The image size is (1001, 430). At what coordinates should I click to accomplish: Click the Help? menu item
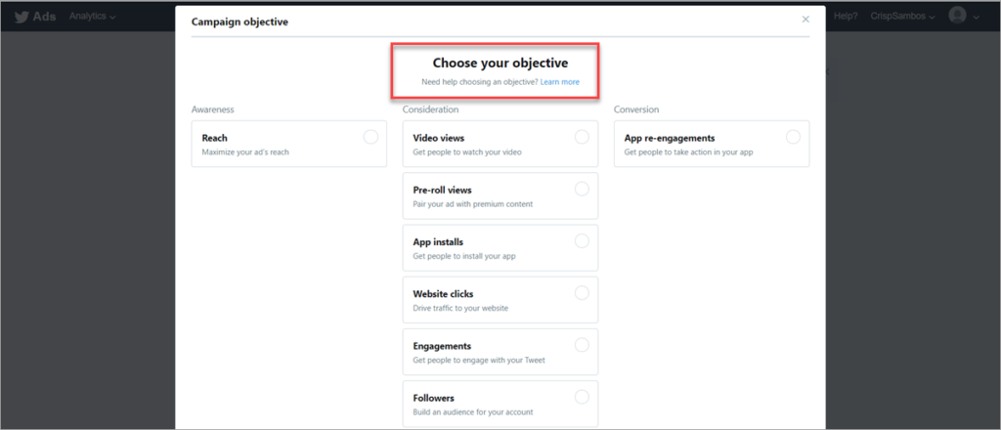pos(846,17)
